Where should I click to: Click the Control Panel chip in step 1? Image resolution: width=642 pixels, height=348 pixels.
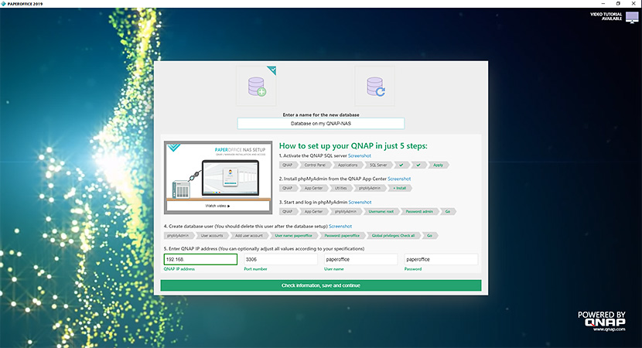[315, 165]
